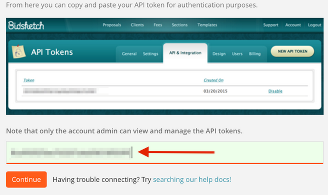
Task: Sort by the Token column header
Action: pos(29,80)
